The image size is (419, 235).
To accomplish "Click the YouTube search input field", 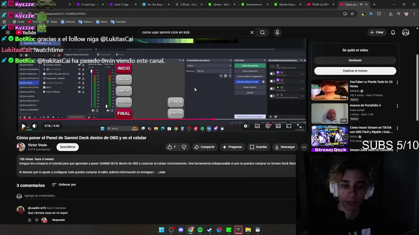I will coord(195,32).
